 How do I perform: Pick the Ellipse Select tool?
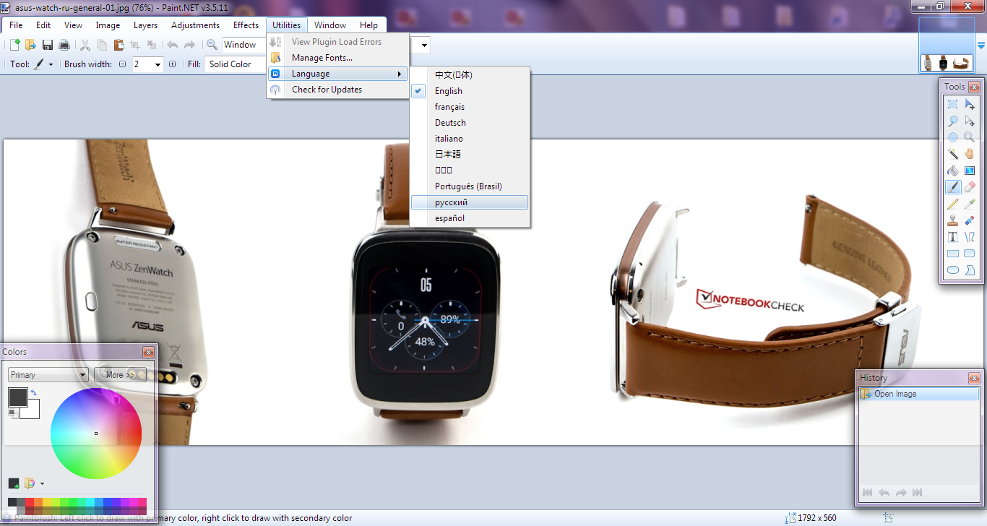click(x=953, y=137)
